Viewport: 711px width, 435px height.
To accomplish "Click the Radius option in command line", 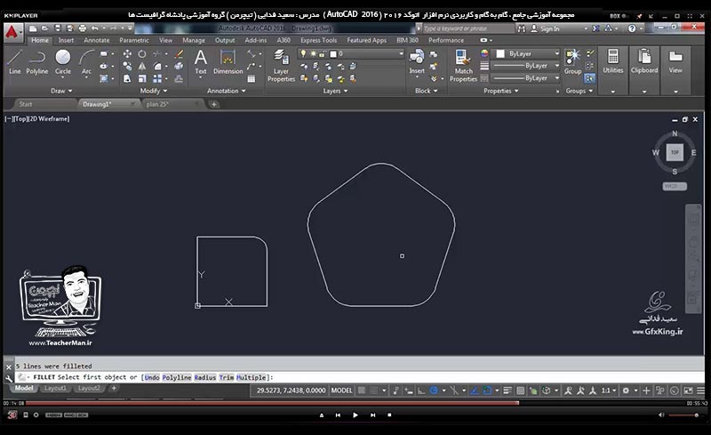I will 205,377.
